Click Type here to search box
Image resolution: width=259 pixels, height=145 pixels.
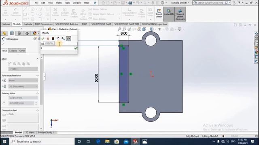[42, 141]
